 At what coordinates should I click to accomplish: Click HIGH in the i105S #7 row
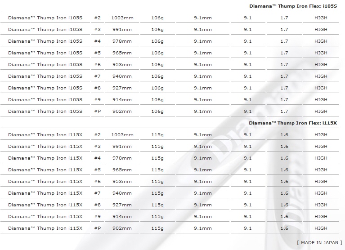321,76
